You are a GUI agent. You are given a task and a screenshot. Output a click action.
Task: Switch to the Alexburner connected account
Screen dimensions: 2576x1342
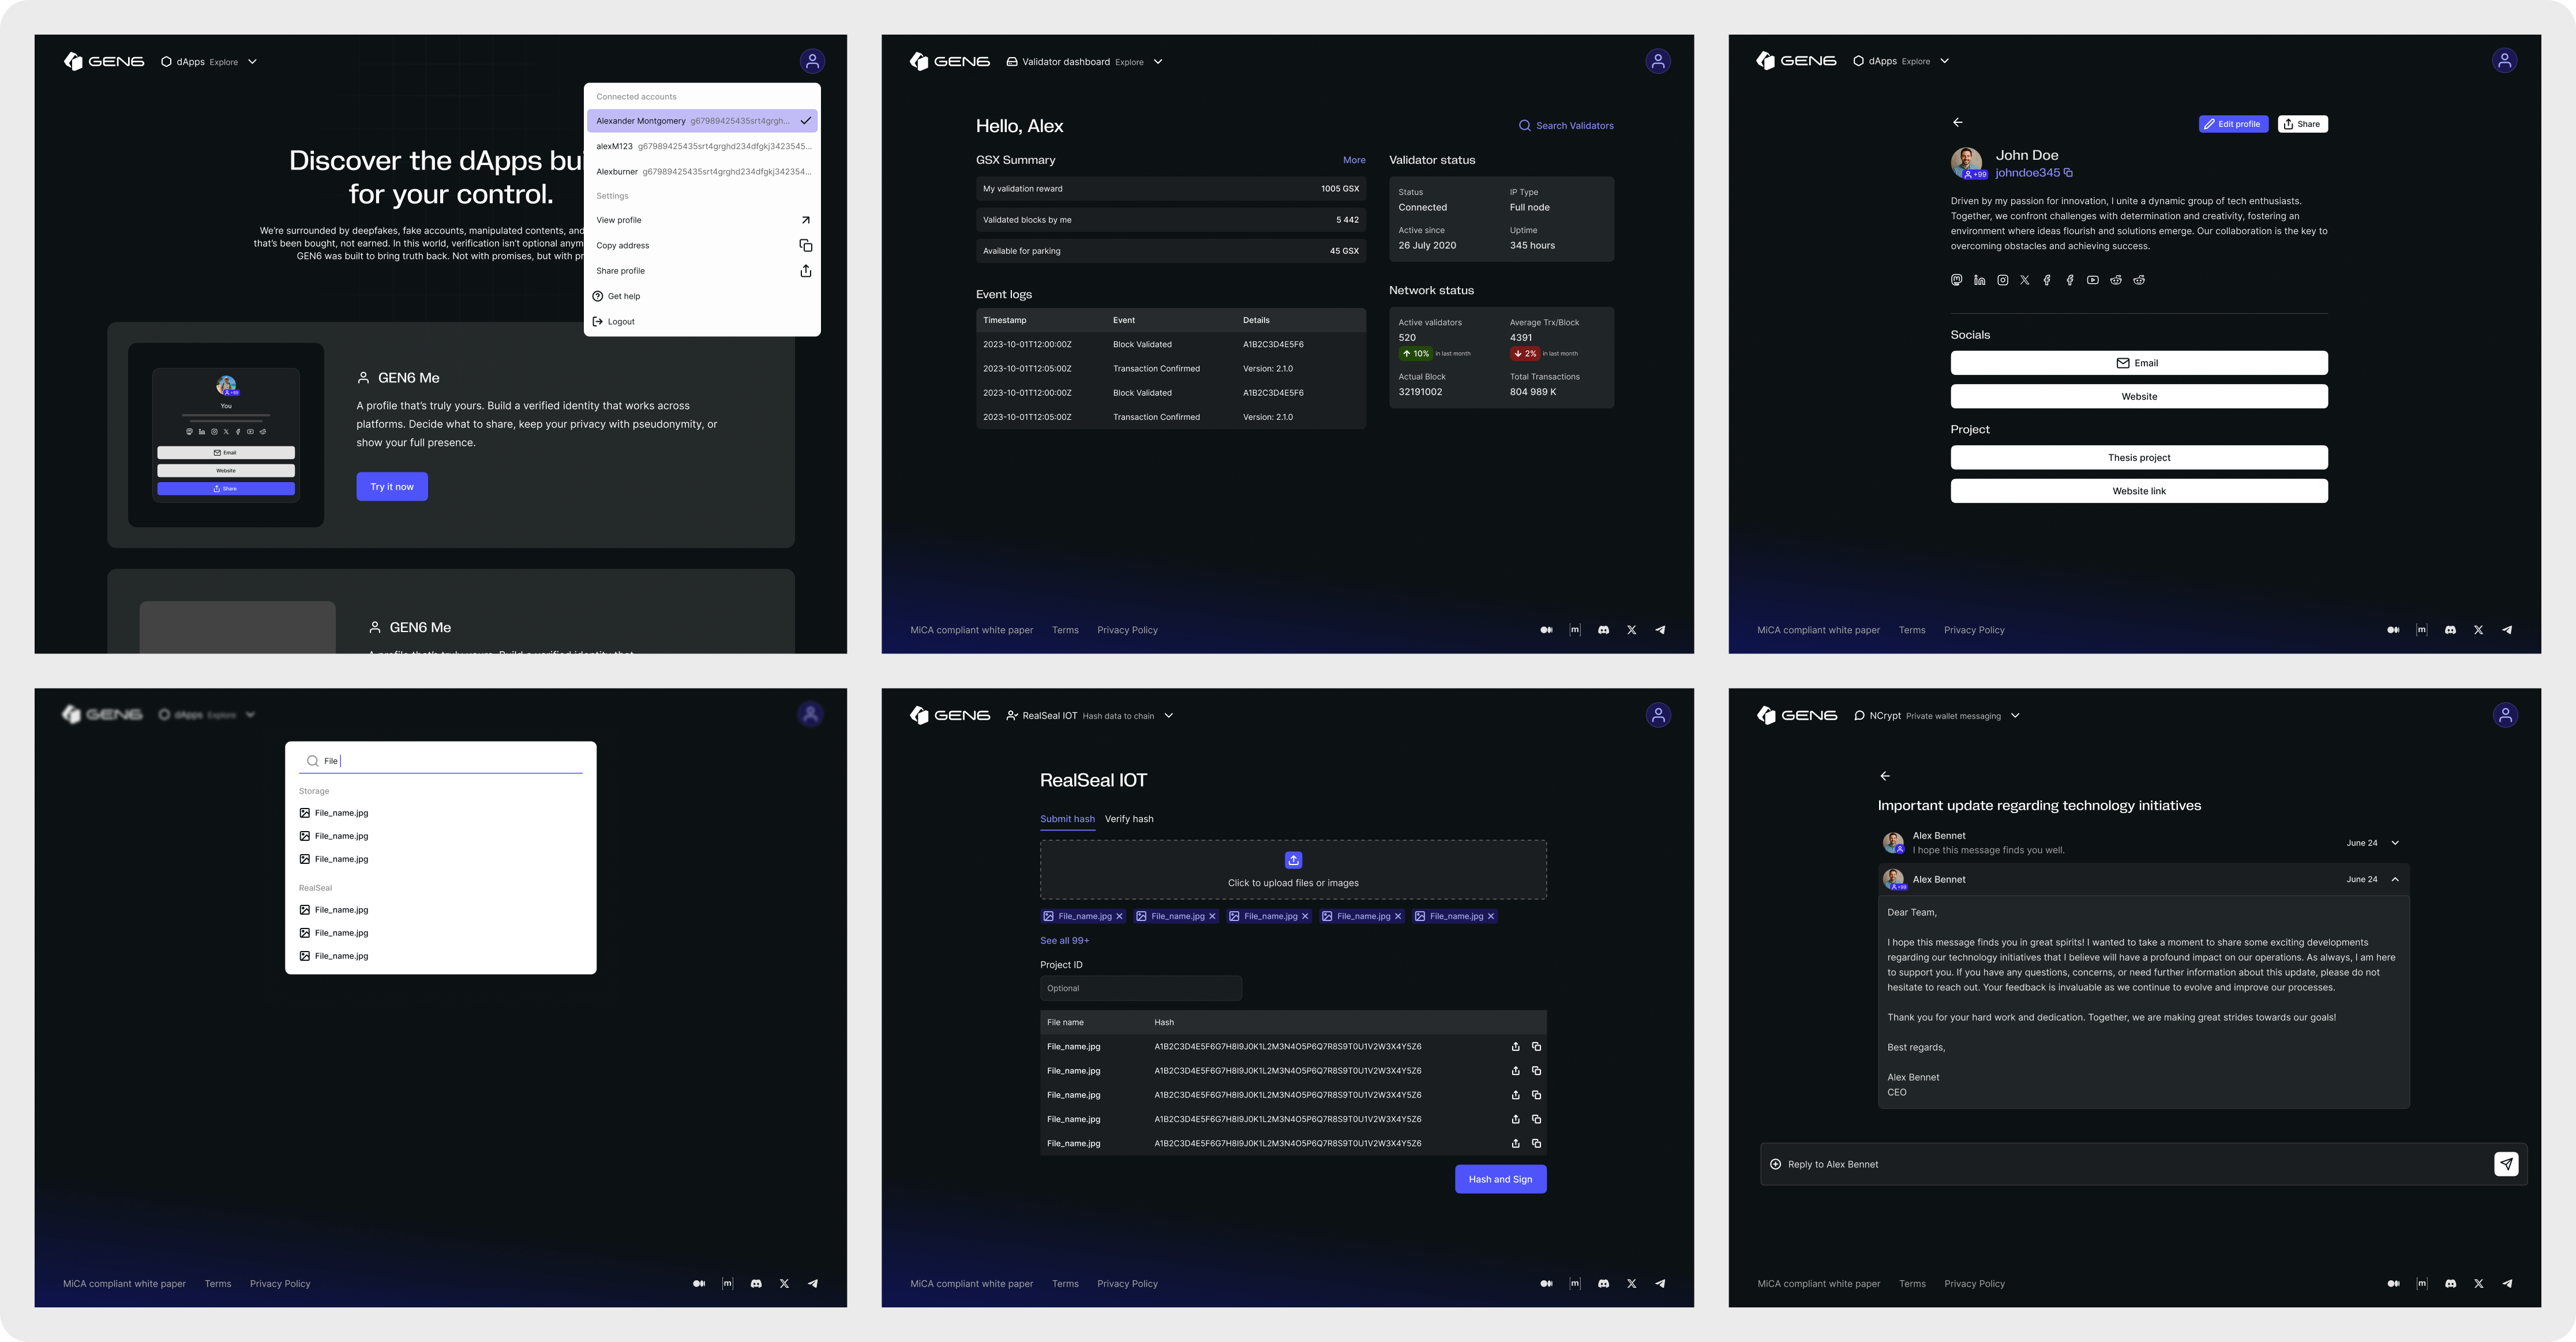point(702,172)
